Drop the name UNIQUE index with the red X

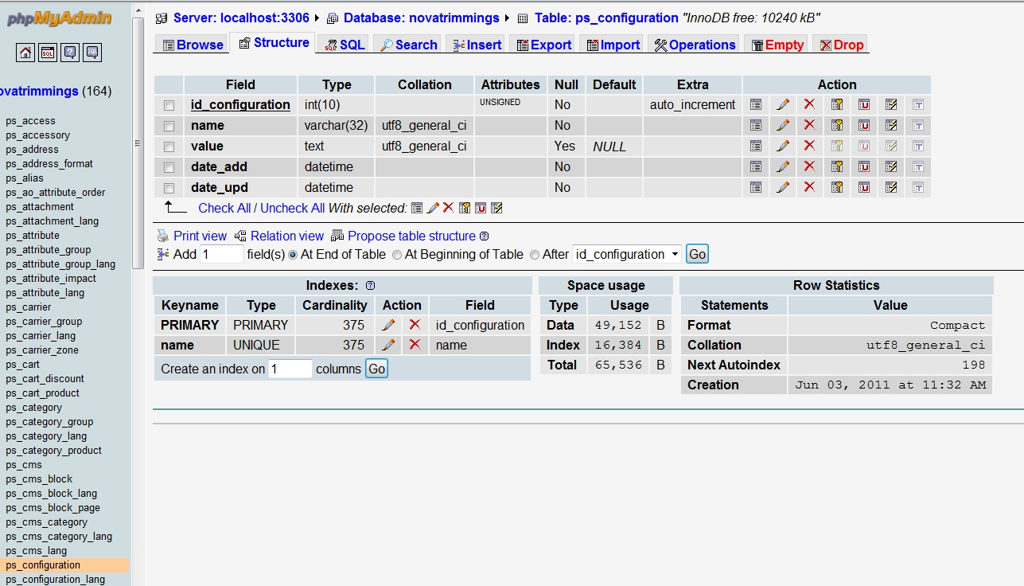pos(415,345)
